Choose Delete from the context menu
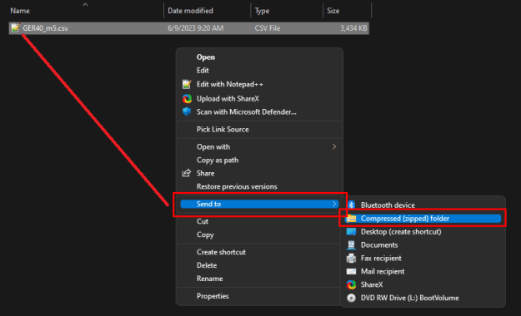Viewport: 521px width, 316px height. [x=207, y=265]
